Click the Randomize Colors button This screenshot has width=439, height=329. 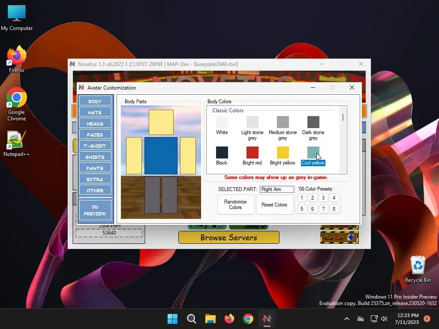point(236,204)
